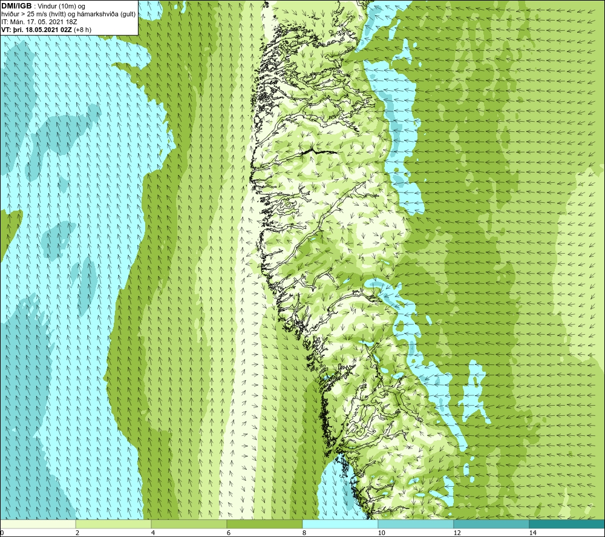Click the DMI/IGB title text
Screen dimensions: 605x537
(x=16, y=6)
